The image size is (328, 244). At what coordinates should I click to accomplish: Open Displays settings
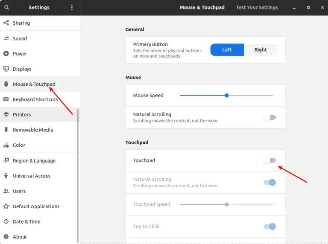(40, 69)
